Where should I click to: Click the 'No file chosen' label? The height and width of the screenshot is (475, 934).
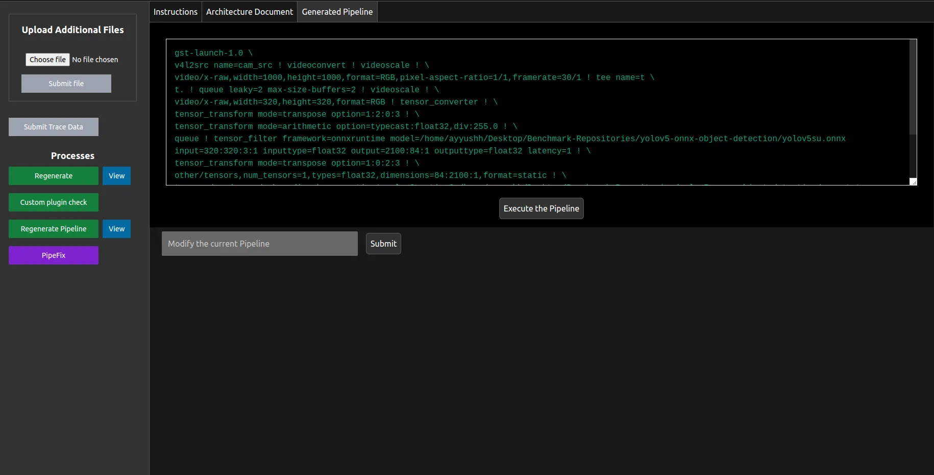point(95,60)
